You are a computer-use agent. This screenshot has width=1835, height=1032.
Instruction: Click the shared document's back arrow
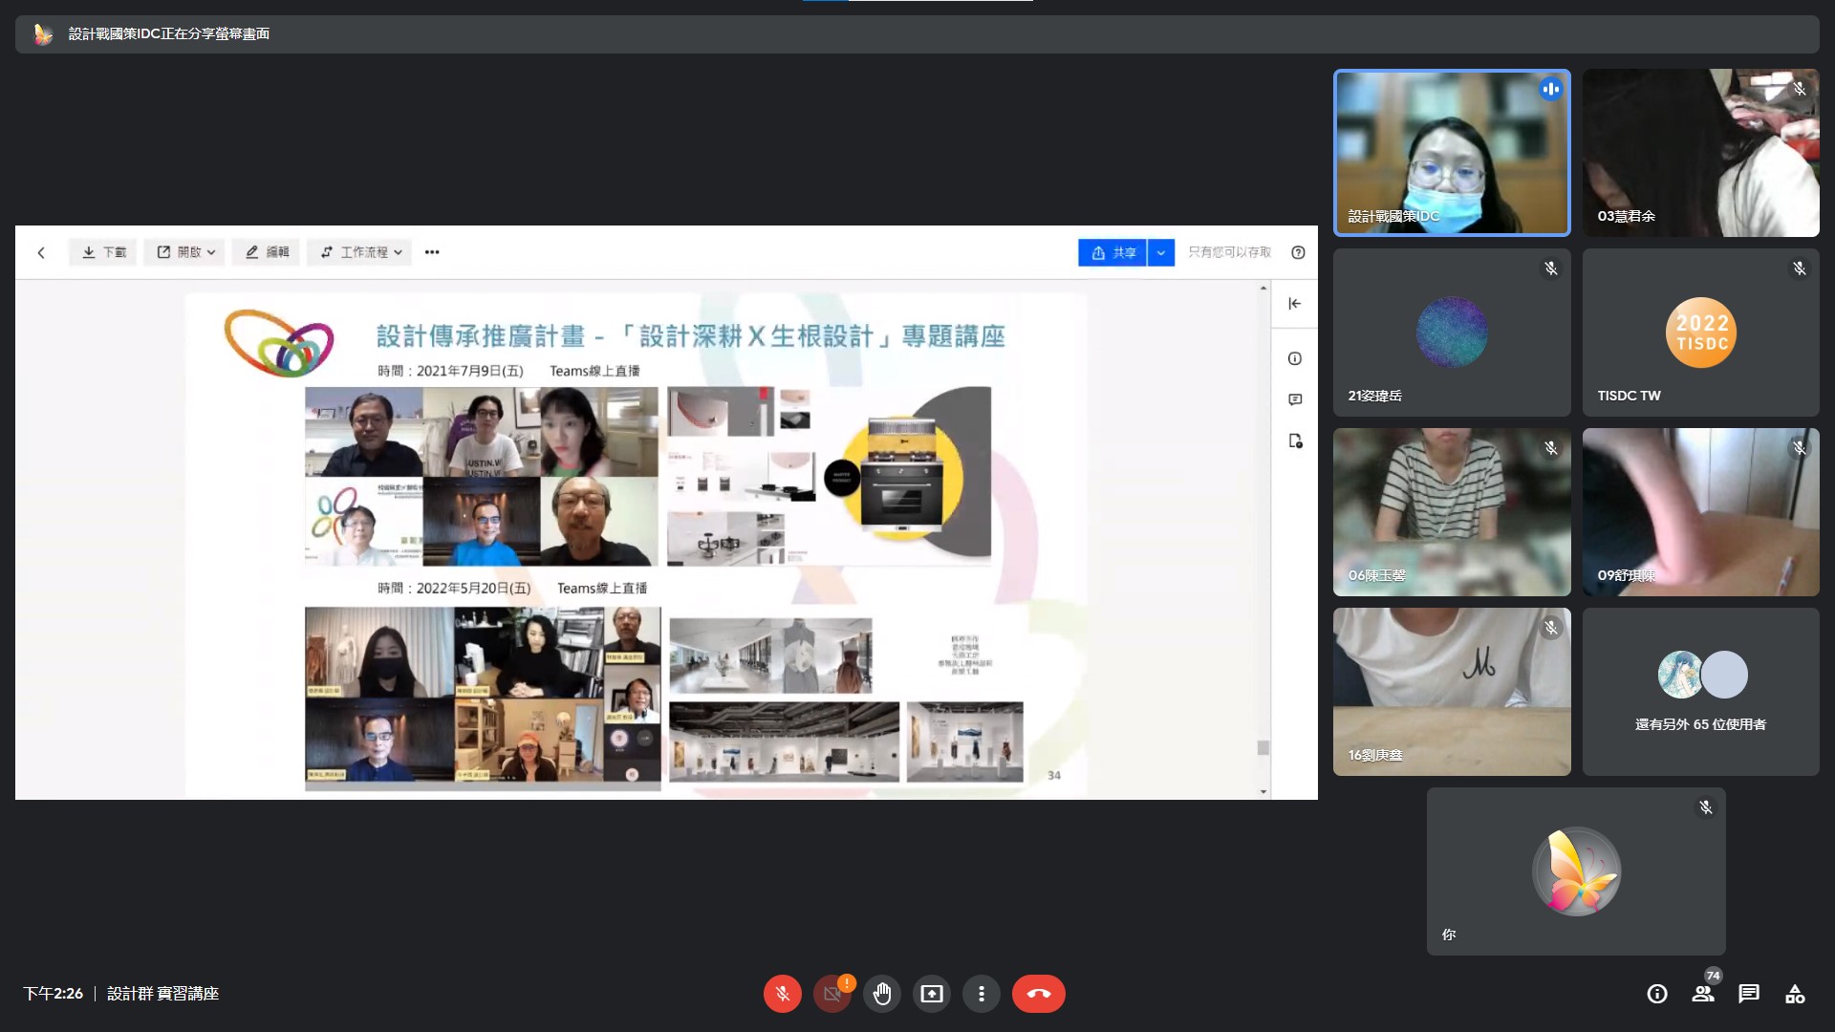click(41, 252)
